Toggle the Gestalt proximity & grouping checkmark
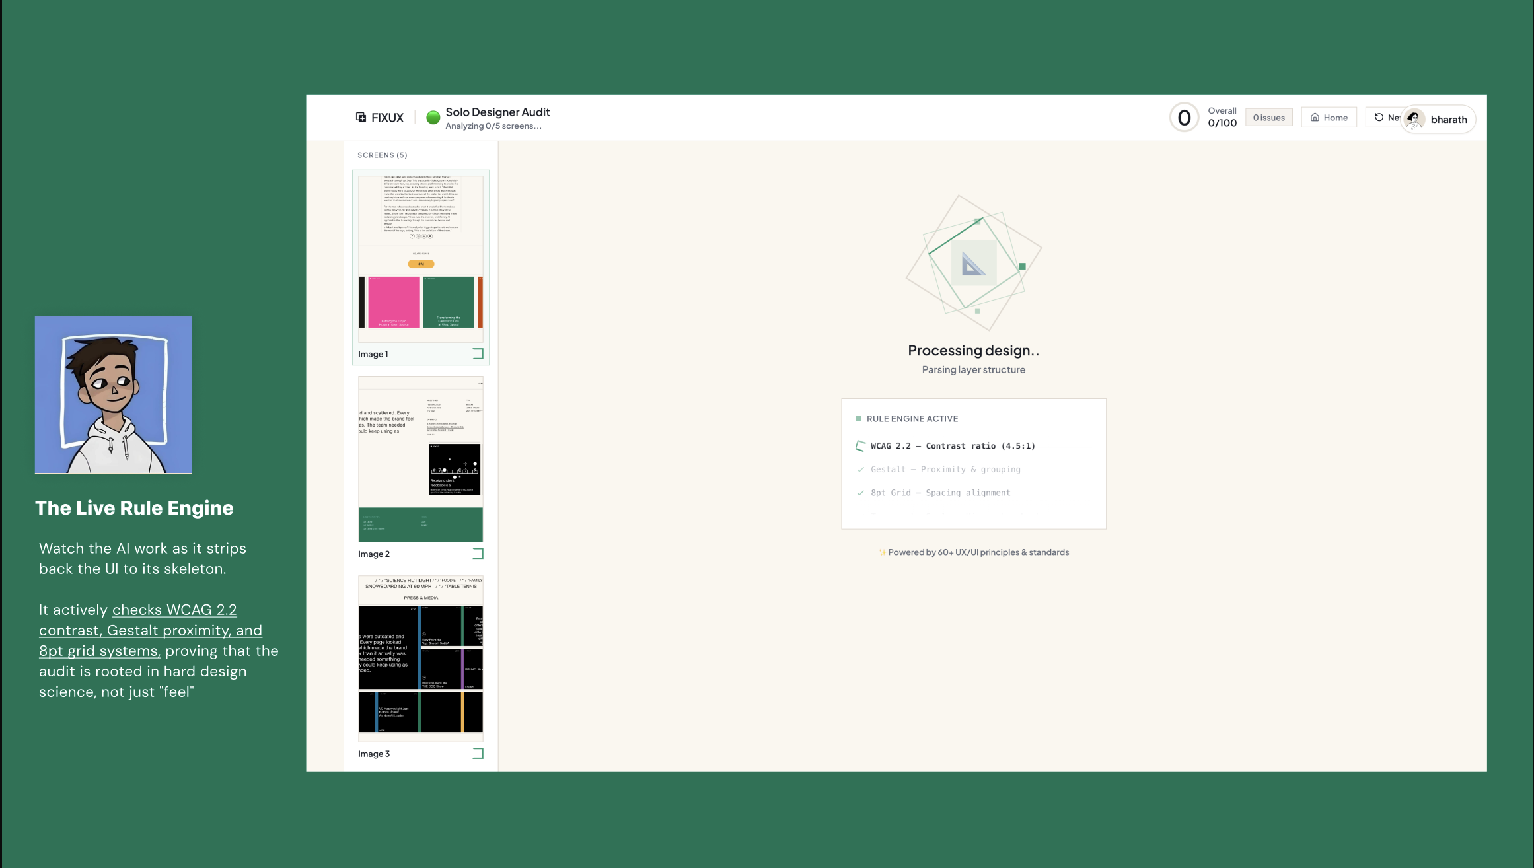The image size is (1534, 868). point(860,469)
